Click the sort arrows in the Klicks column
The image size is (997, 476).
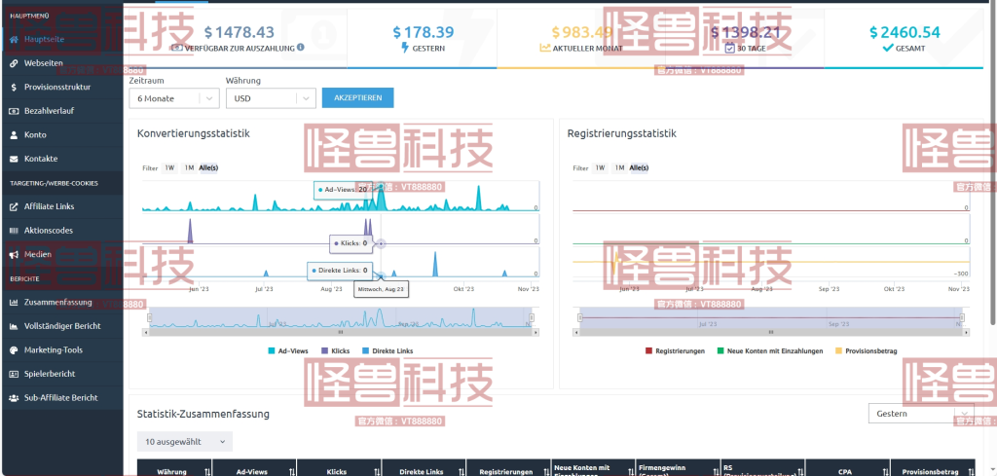pos(378,471)
